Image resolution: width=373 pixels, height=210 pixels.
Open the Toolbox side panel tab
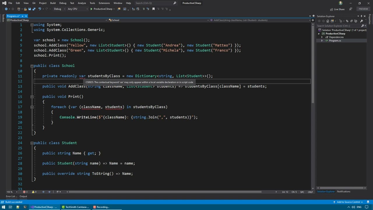tap(3, 18)
